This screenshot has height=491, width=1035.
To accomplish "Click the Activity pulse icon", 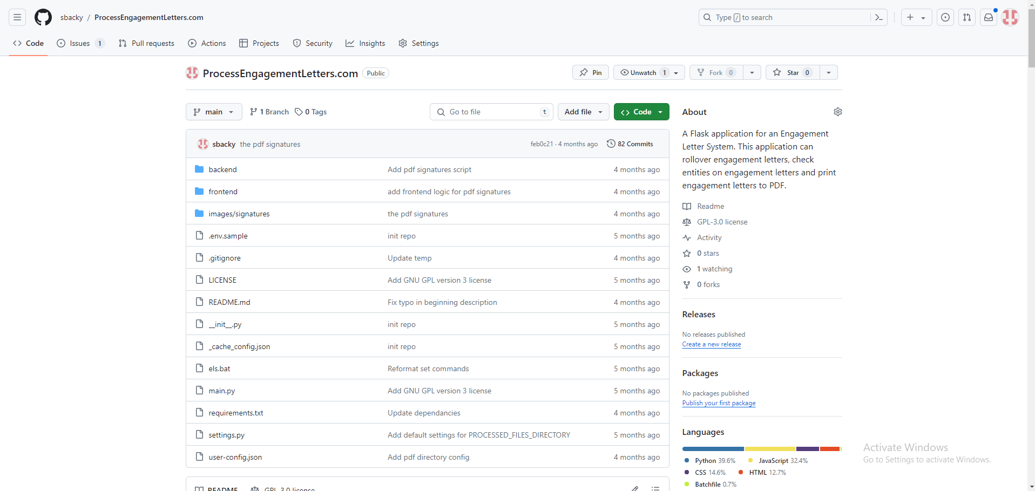I will tap(687, 237).
